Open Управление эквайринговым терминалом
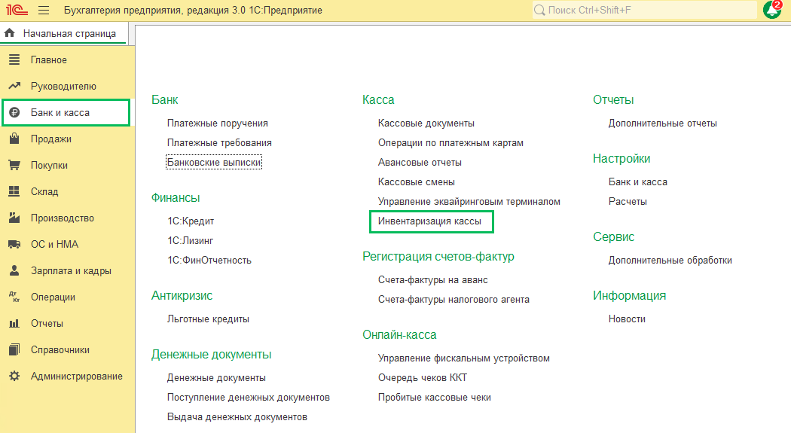The width and height of the screenshot is (791, 433). pos(469,202)
